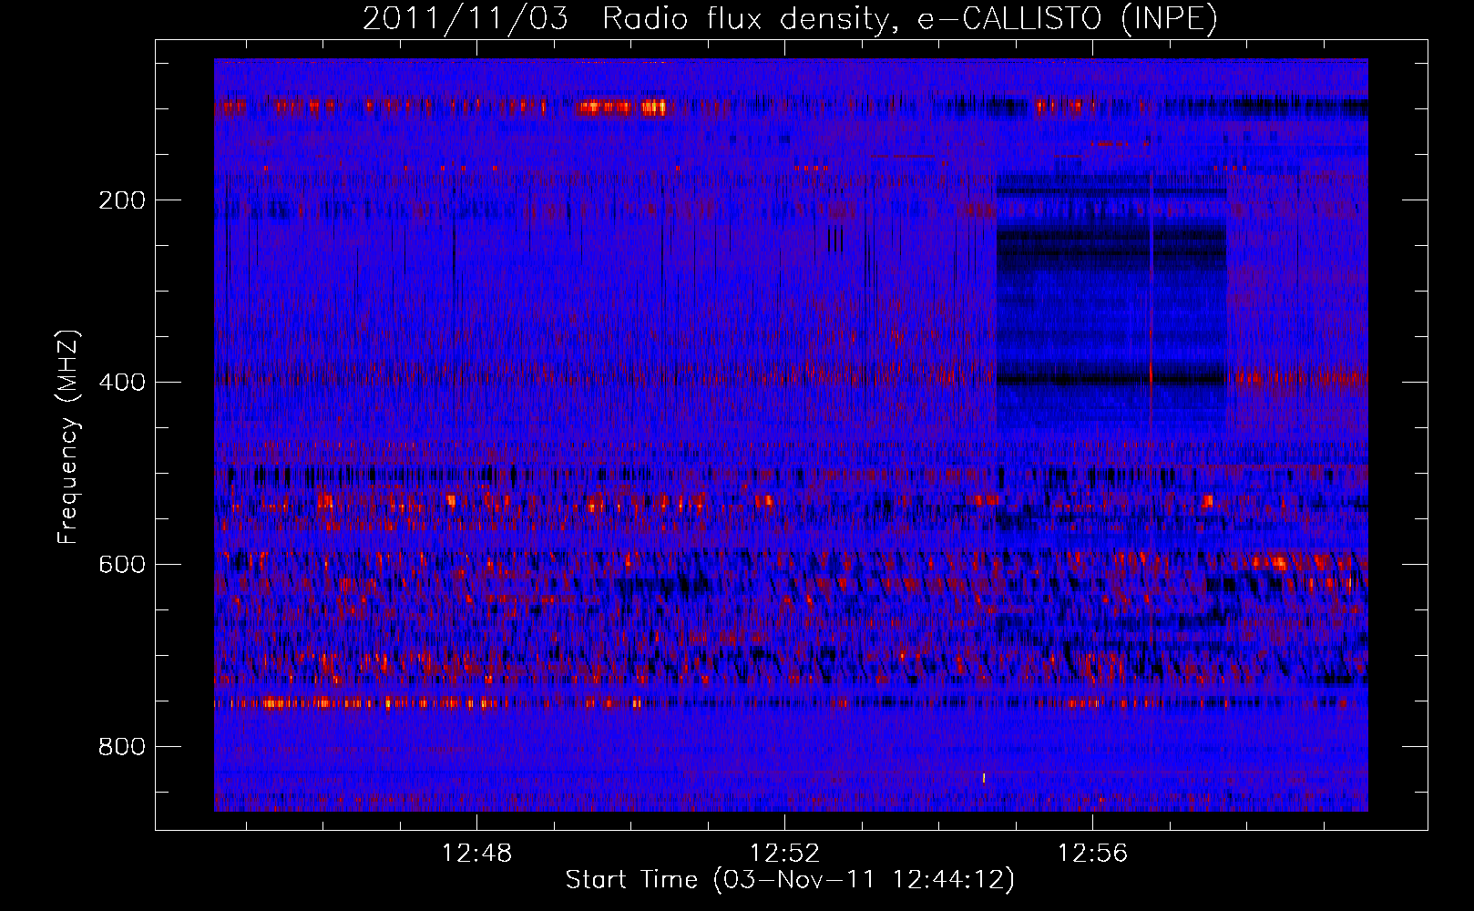Screen dimensions: 1474x911
Task: Select the 600 frequency axis label
Action: click(x=122, y=564)
